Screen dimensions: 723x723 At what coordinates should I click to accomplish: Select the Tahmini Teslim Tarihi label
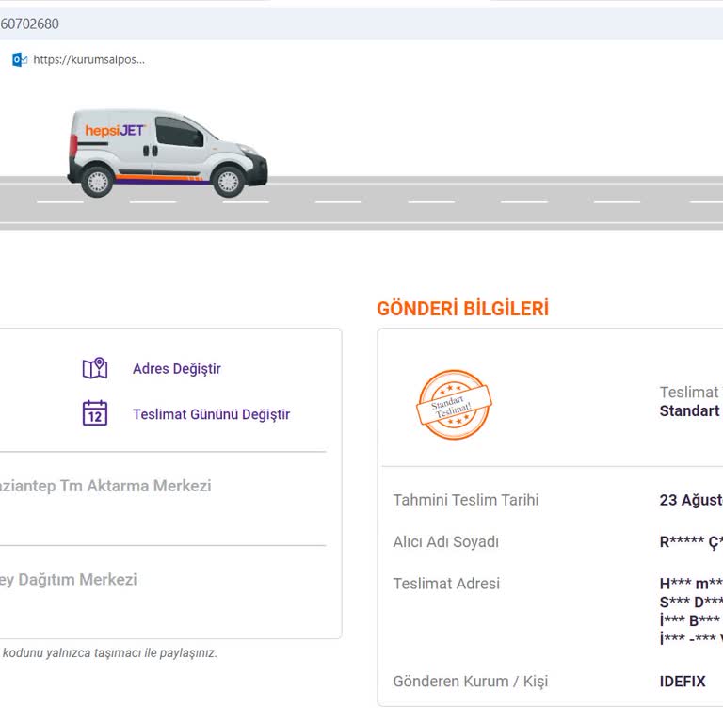[466, 500]
